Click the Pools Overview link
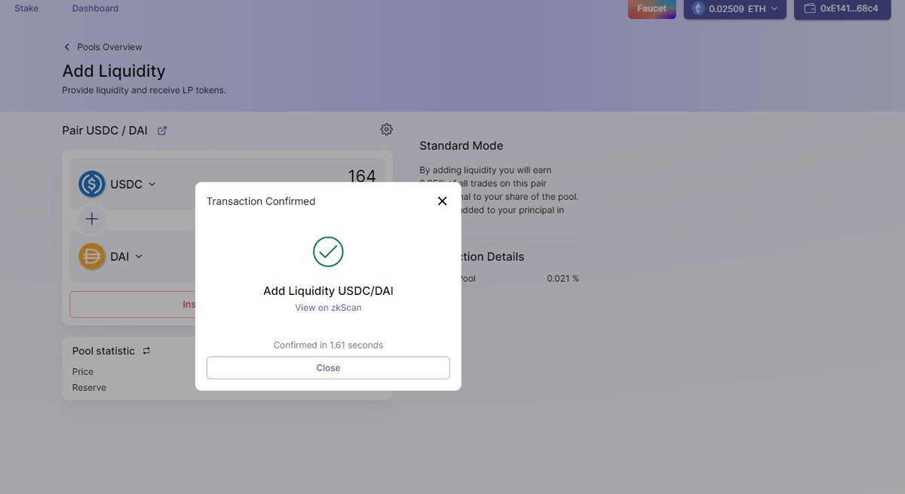This screenshot has height=494, width=905. pos(109,47)
